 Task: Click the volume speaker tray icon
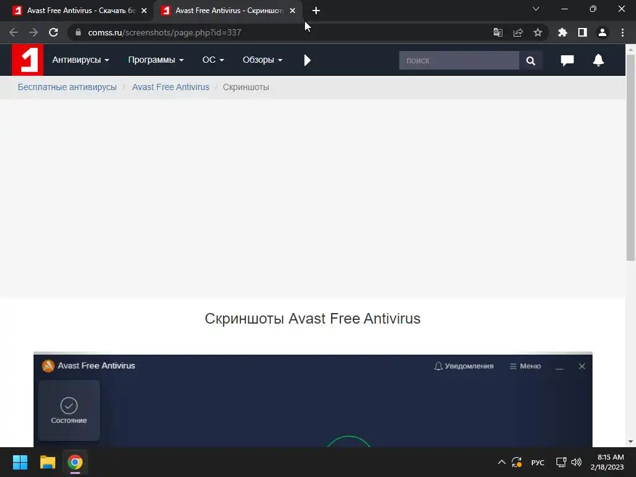click(x=576, y=462)
